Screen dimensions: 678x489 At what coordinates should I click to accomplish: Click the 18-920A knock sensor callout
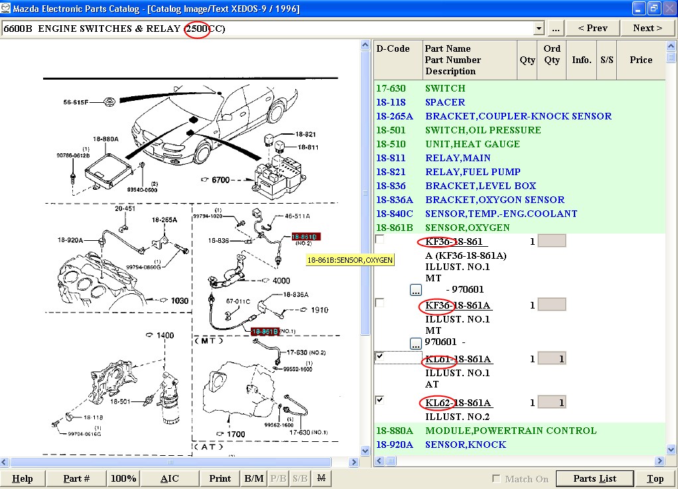click(x=70, y=240)
